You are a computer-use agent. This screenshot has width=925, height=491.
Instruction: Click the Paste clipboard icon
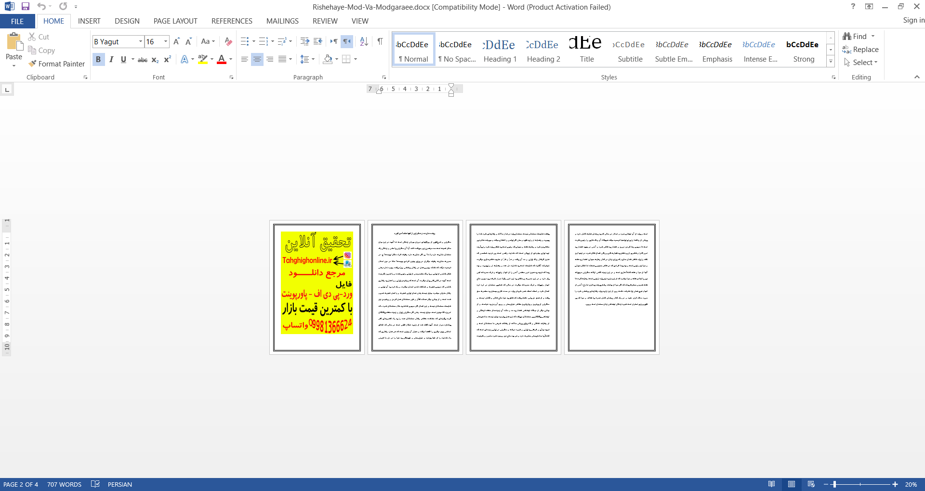pyautogui.click(x=14, y=42)
